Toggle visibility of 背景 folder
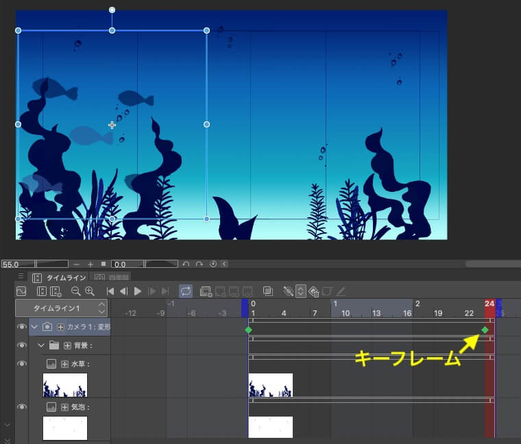521x444 pixels. click(x=22, y=345)
